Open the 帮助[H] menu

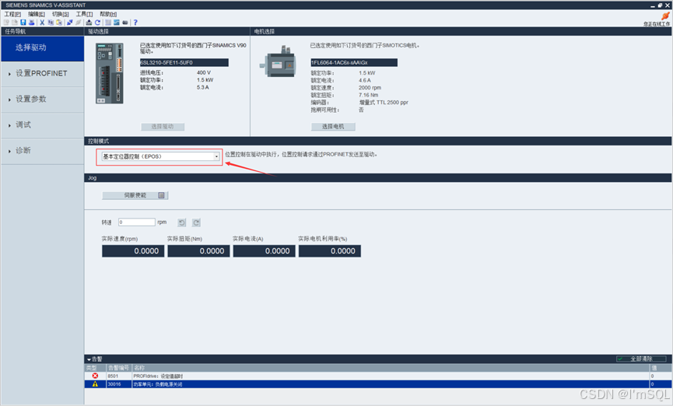click(x=108, y=14)
